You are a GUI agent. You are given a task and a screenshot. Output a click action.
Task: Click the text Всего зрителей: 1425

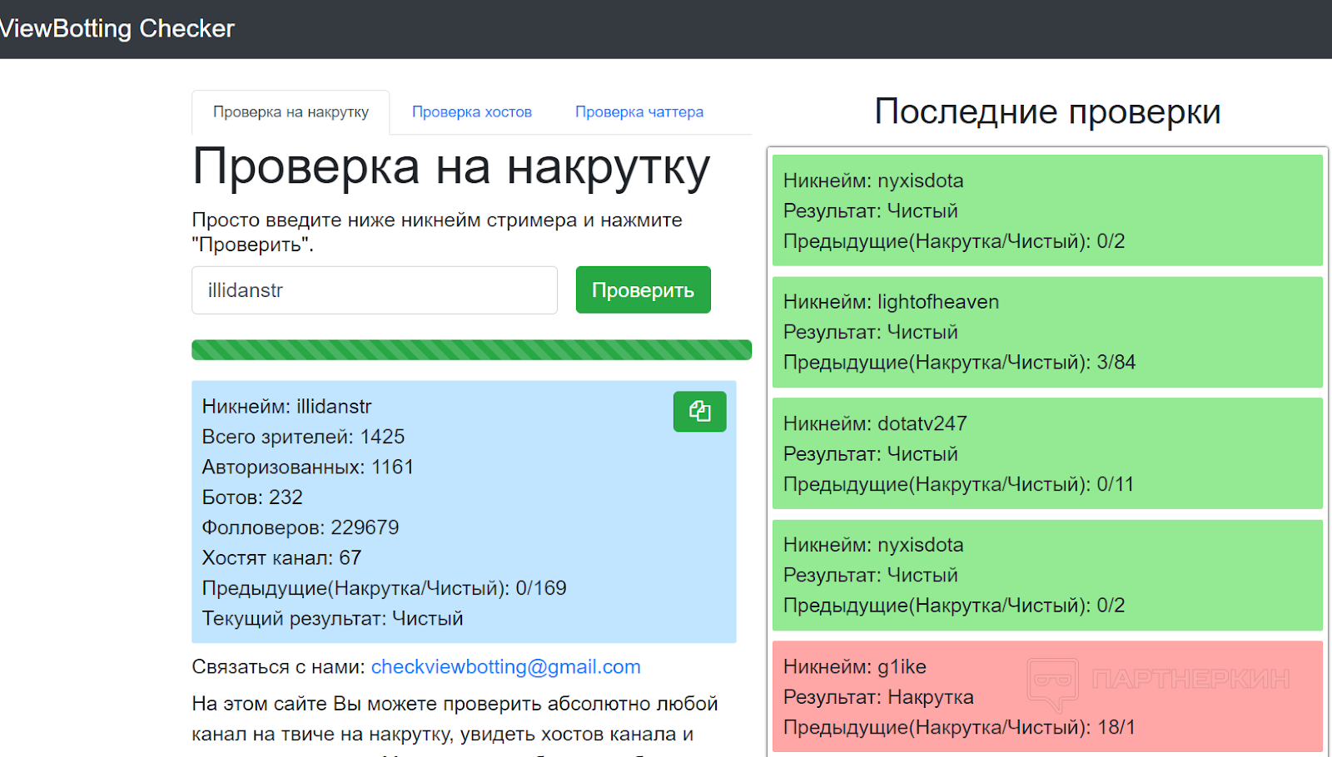[x=303, y=437]
